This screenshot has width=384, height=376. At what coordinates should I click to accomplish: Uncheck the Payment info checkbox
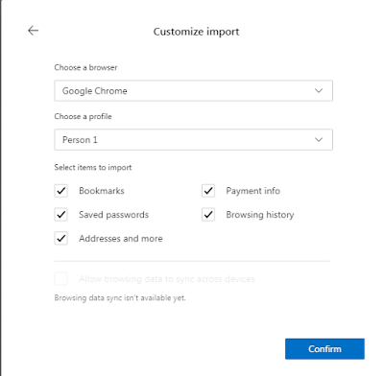(208, 191)
